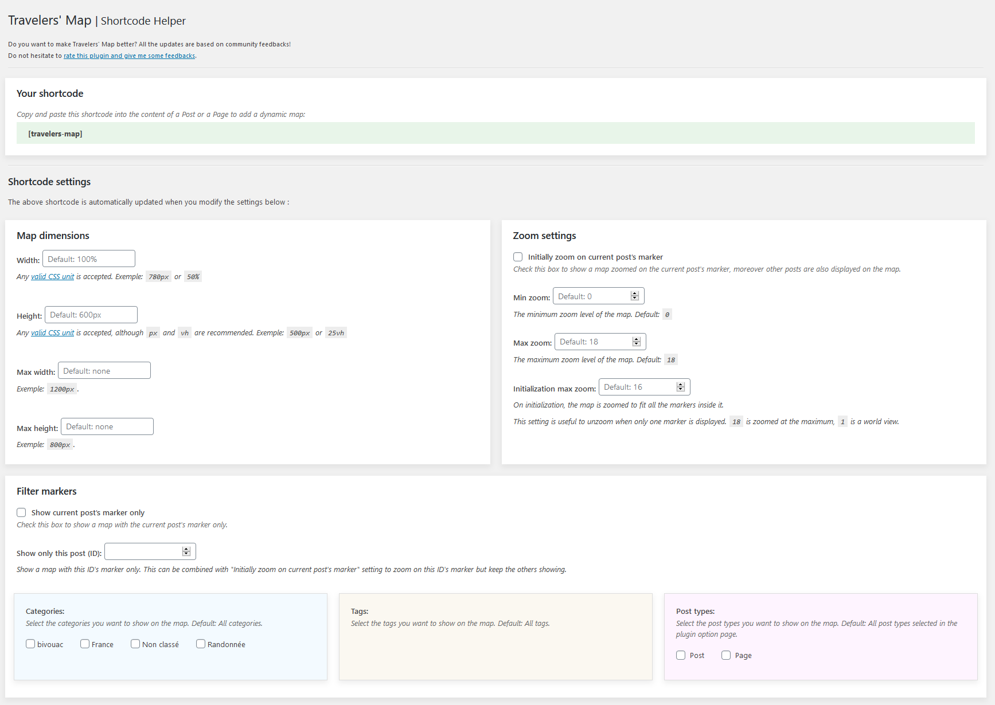Click the 25vh example code

click(x=336, y=333)
